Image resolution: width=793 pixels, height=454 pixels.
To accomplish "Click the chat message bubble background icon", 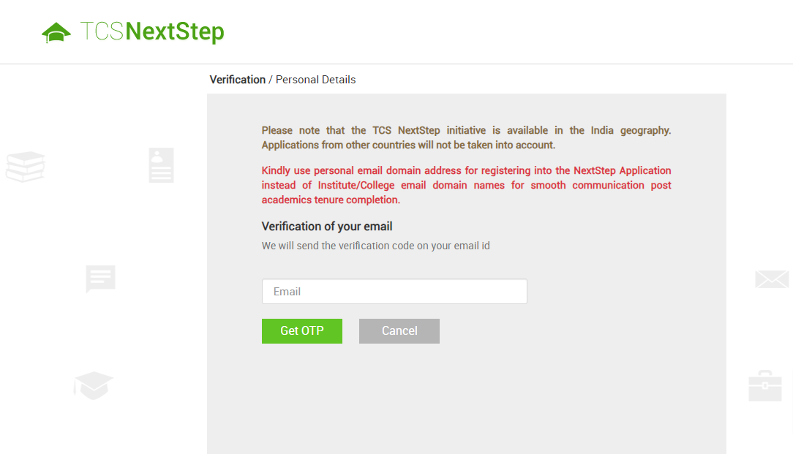I will 101,279.
